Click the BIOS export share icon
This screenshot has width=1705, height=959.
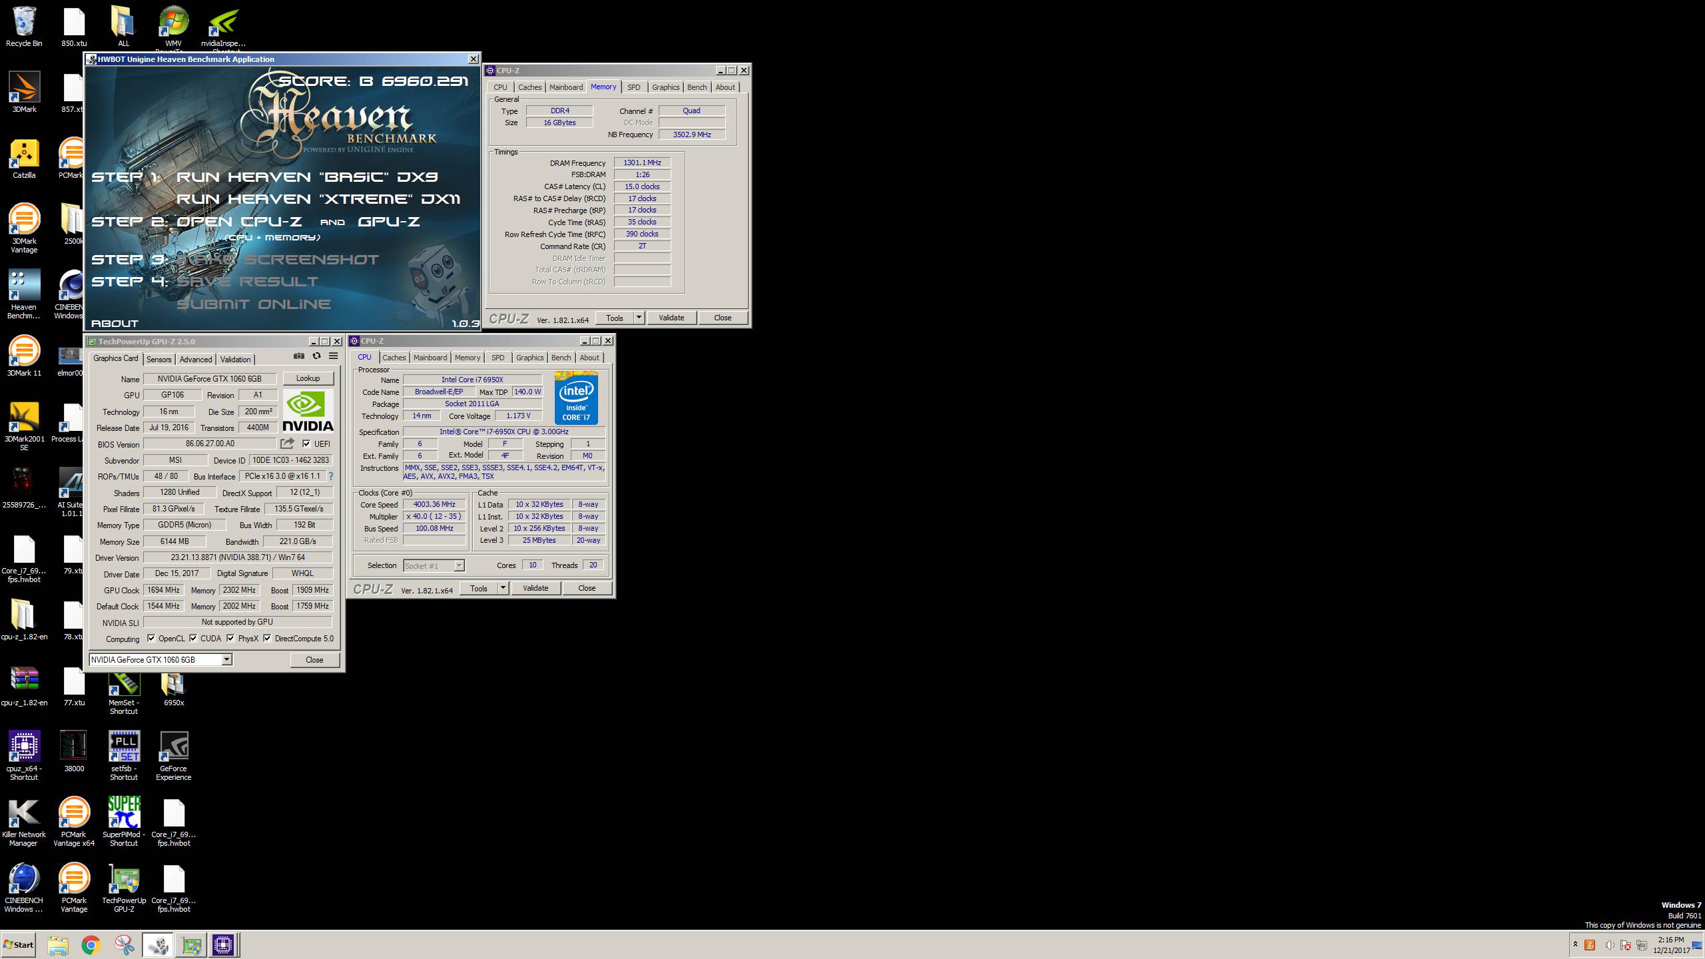pyautogui.click(x=287, y=444)
